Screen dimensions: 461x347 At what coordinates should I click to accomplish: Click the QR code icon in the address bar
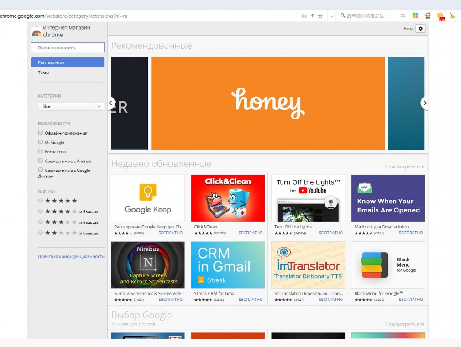pos(304,16)
